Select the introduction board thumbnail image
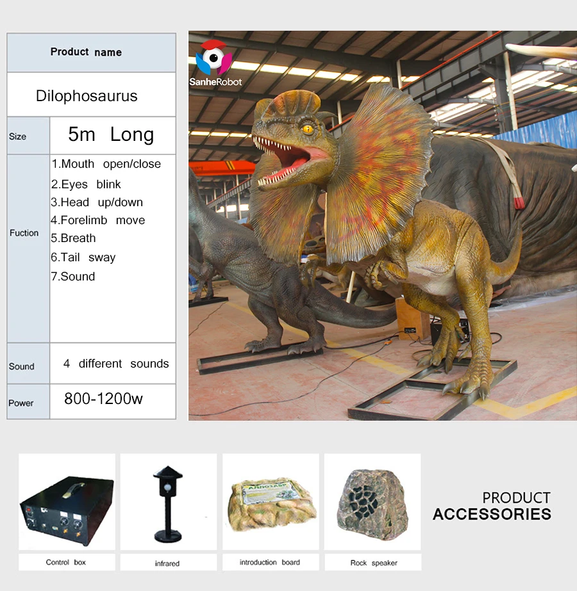 (x=271, y=501)
